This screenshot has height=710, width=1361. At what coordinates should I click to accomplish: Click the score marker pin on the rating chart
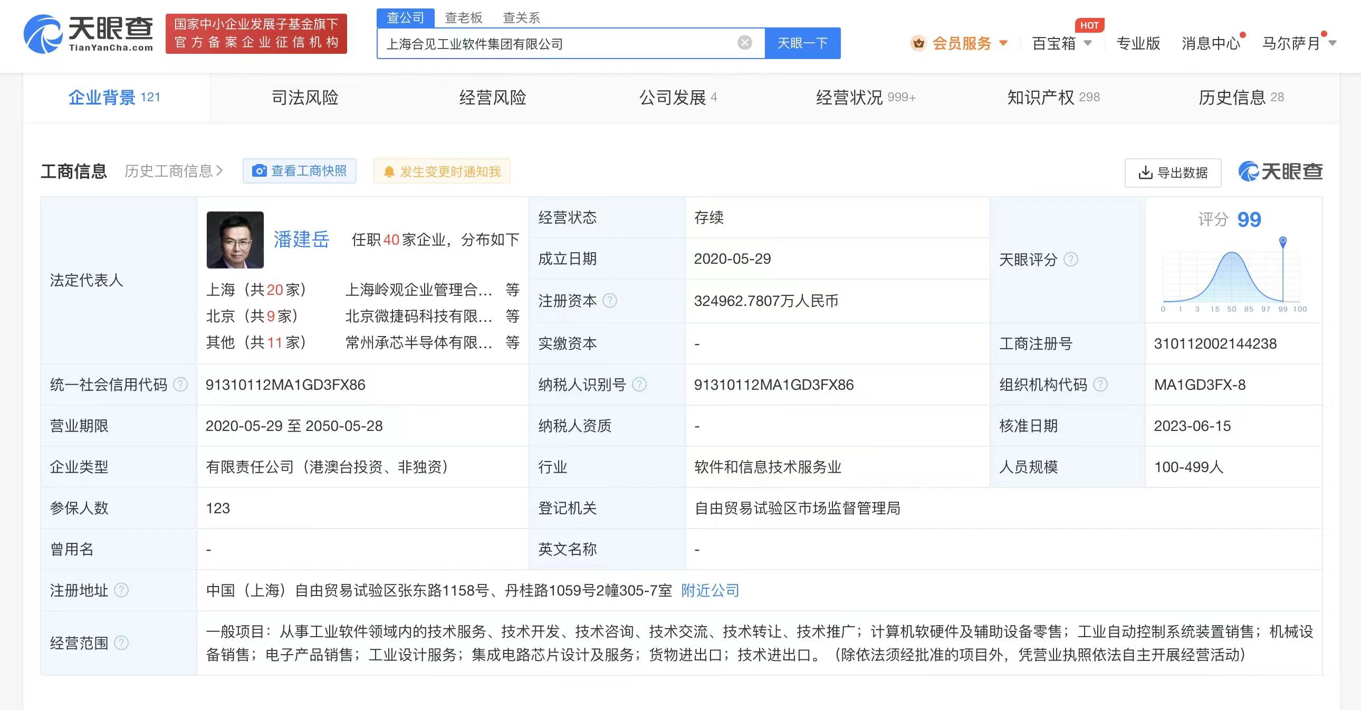point(1282,242)
